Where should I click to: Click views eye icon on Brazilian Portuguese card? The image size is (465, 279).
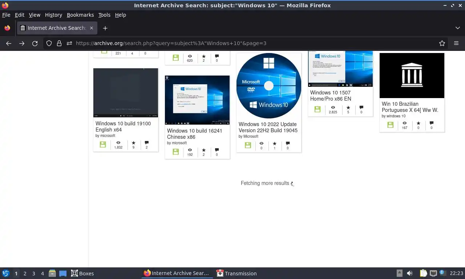(404, 123)
